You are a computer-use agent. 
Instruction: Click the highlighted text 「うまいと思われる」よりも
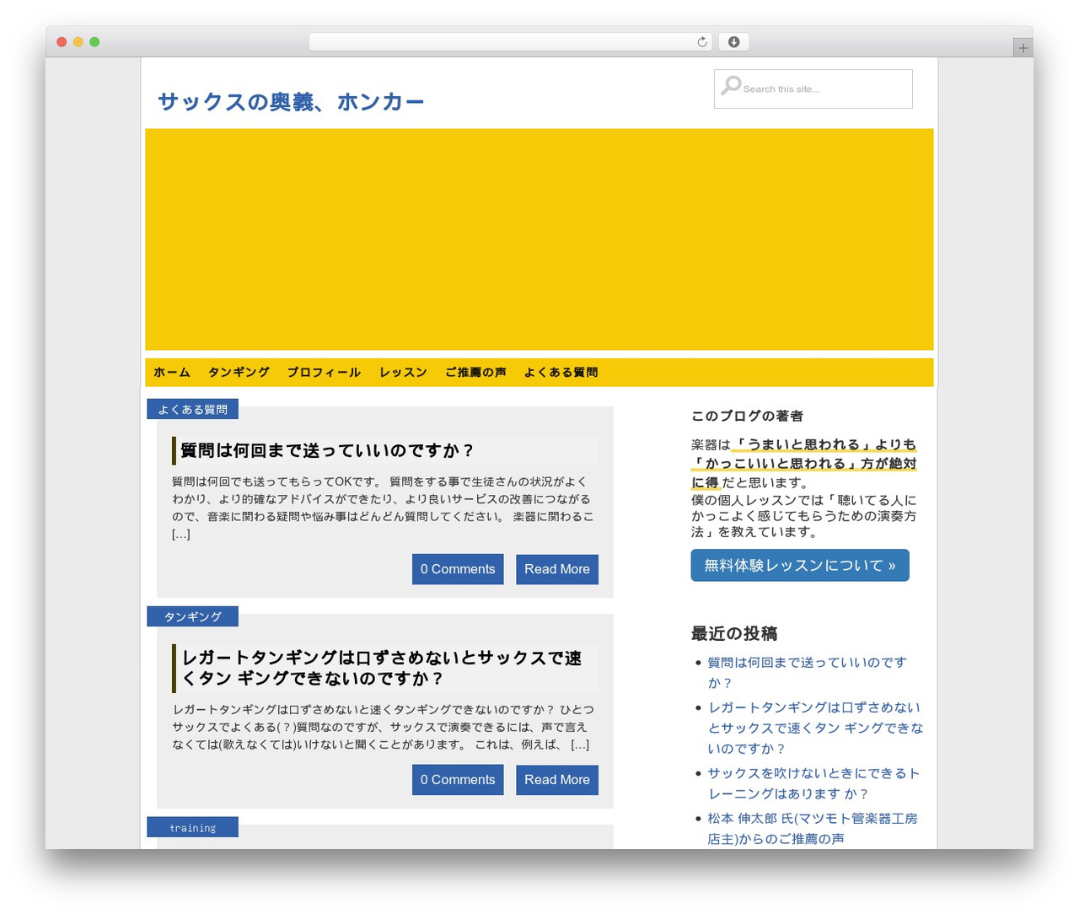pyautogui.click(x=824, y=444)
